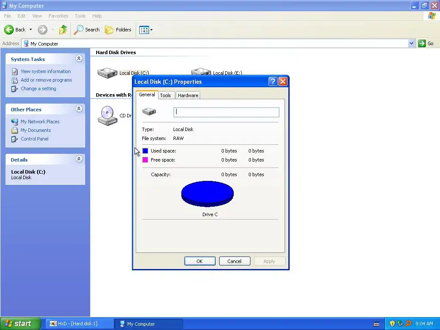Click the 8:04 AM clock

click(x=424, y=324)
